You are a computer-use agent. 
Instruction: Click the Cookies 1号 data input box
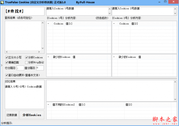point(77,11)
